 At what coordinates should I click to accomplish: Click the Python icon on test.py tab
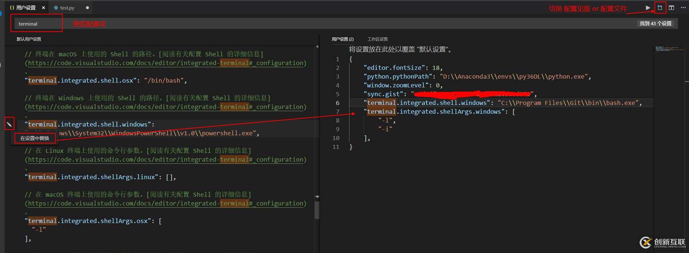56,8
